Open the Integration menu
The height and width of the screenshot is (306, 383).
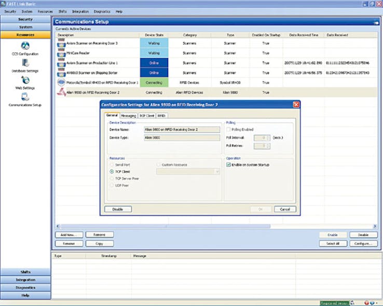(x=80, y=11)
